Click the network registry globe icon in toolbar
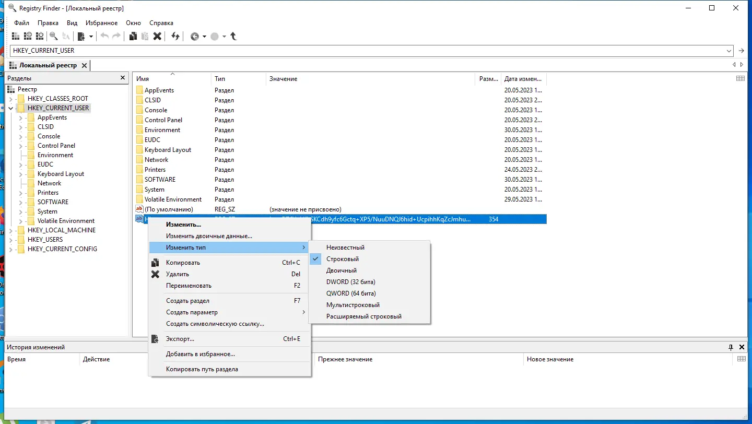This screenshot has width=752, height=424. click(x=28, y=36)
